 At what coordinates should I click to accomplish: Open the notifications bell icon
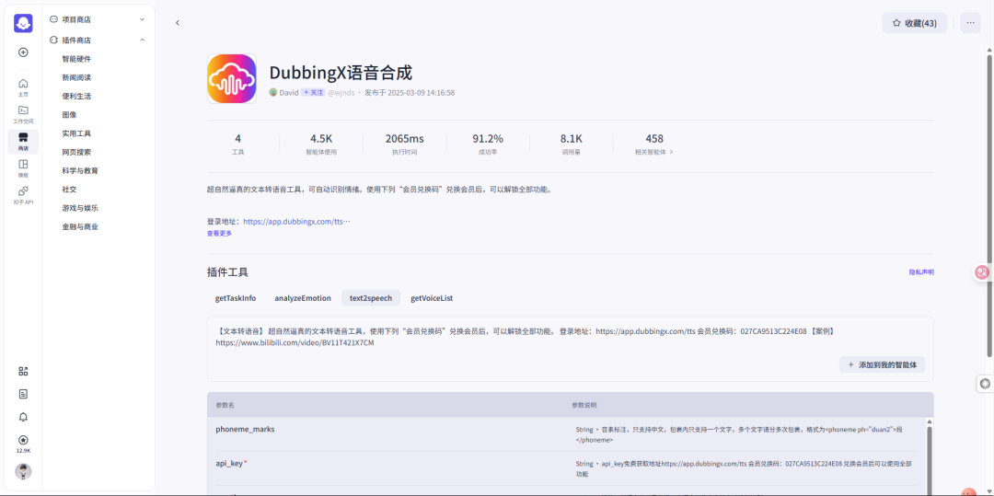point(23,417)
